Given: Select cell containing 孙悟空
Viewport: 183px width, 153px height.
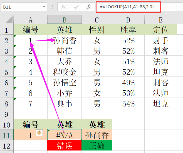Looking at the screenshot, I should [x=65, y=82].
